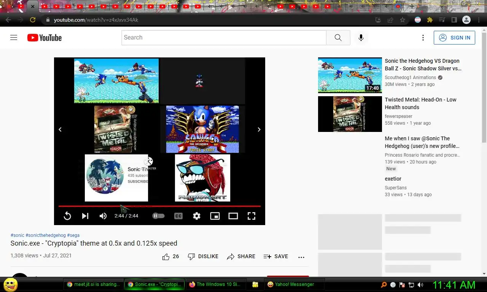Toggle the autoplay switch in the player
The width and height of the screenshot is (487, 292).
[158, 216]
